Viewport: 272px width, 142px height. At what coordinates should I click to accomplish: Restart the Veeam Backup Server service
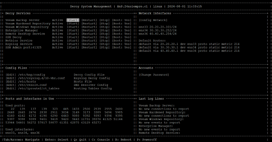pyautogui.click(x=89, y=20)
